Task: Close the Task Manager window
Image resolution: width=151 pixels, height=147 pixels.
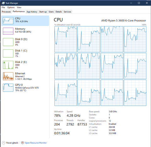Action: tap(147, 3)
